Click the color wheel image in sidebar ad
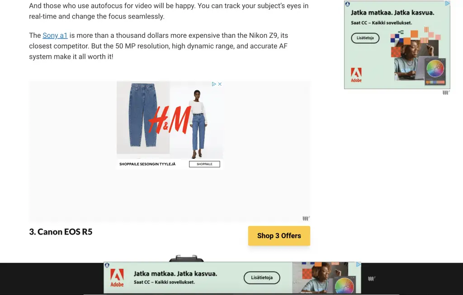This screenshot has height=295, width=463. coord(435,69)
